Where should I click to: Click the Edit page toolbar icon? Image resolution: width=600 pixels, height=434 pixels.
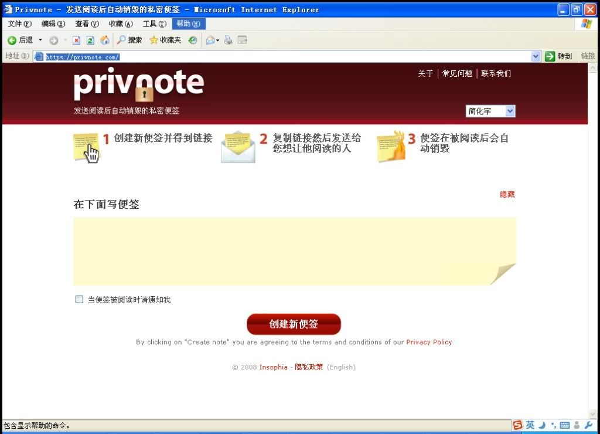(x=243, y=40)
